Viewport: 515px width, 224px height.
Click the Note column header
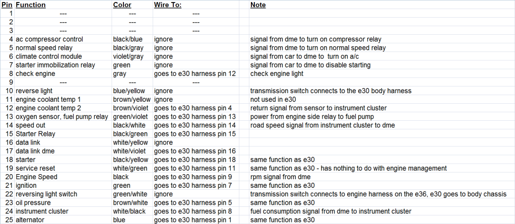tap(258, 5)
